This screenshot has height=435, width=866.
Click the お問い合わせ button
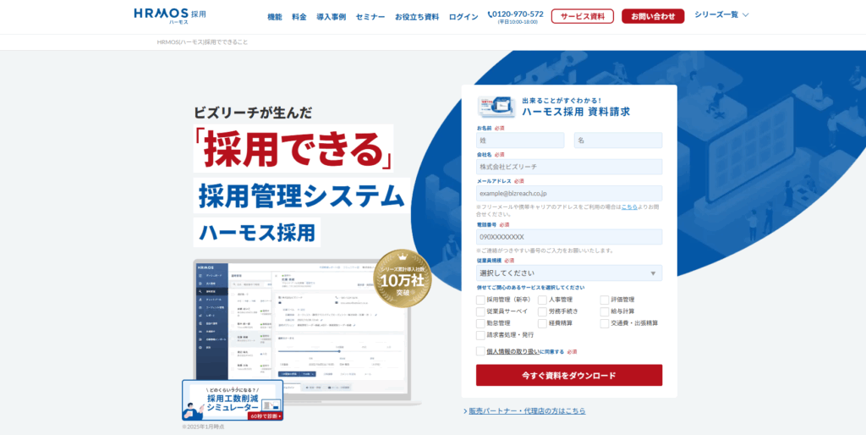(653, 16)
